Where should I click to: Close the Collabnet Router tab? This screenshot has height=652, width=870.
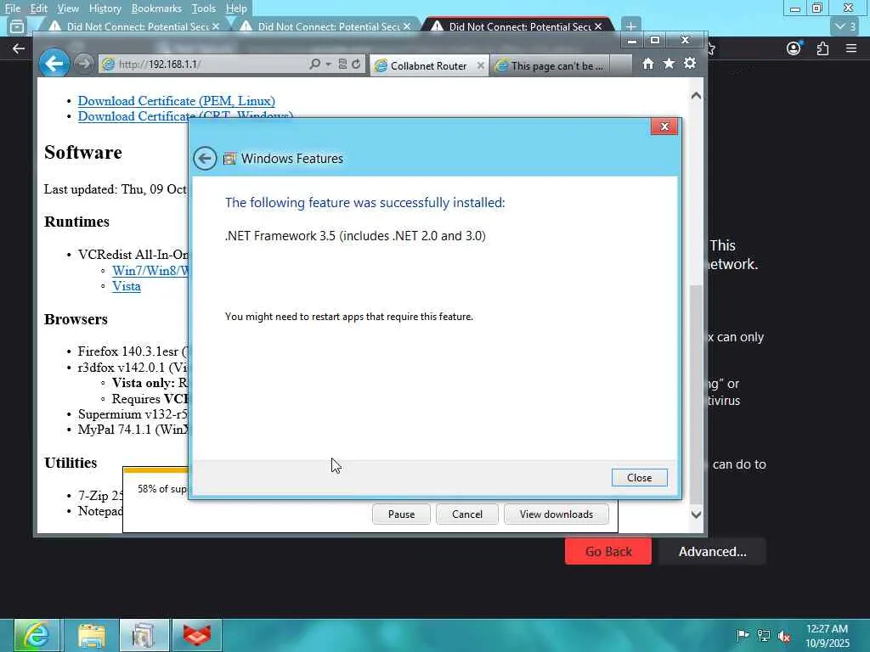click(481, 66)
